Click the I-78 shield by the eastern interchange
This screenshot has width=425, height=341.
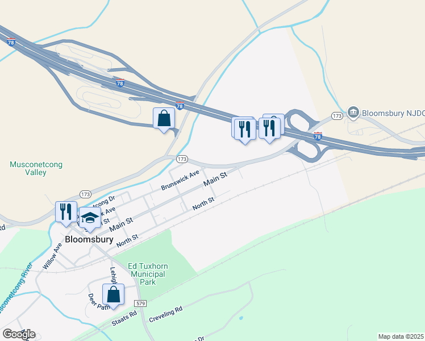tap(318, 136)
